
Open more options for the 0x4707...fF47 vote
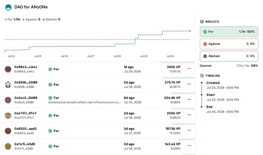tap(189, 115)
